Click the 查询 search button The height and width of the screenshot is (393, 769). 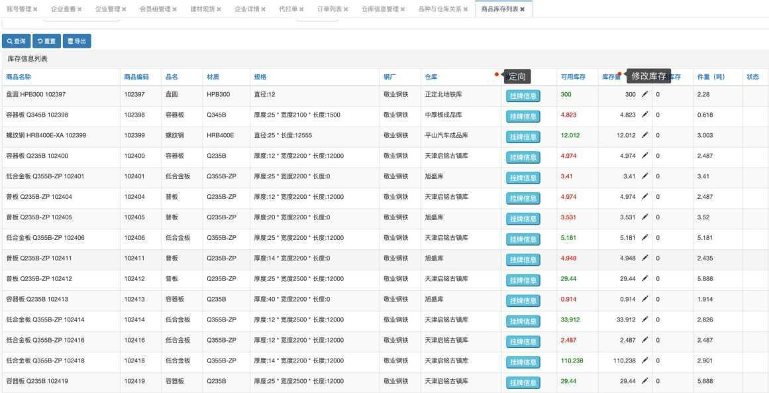(x=16, y=41)
